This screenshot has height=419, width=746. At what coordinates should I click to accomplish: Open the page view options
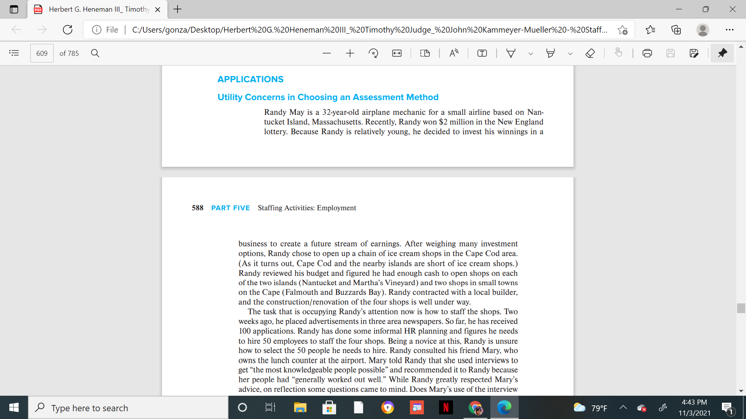[425, 53]
